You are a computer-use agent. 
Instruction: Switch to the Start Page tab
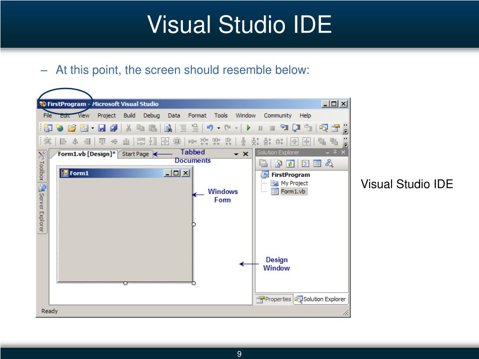135,154
